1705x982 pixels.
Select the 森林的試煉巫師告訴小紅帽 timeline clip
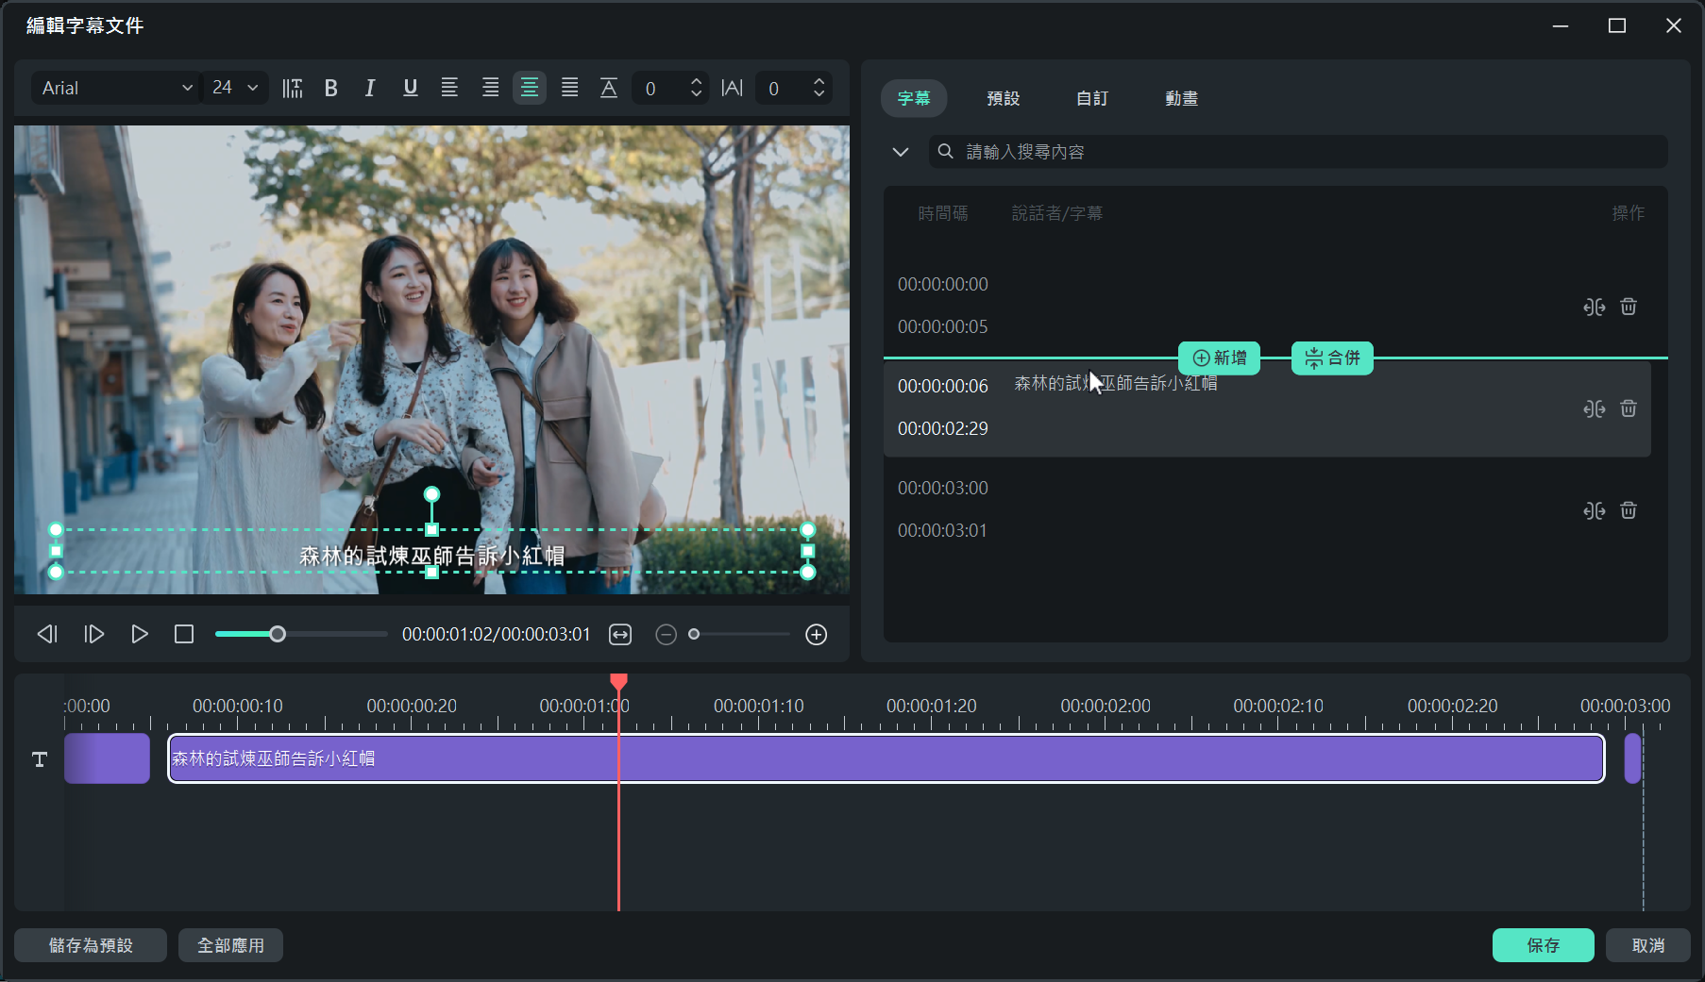886,758
